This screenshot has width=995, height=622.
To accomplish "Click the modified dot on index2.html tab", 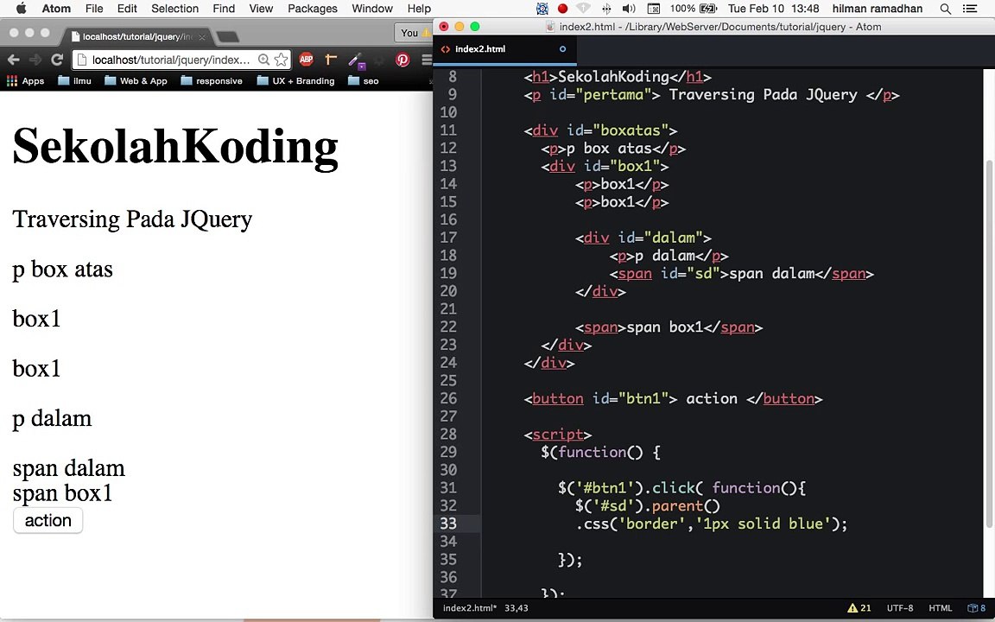I will (x=562, y=49).
